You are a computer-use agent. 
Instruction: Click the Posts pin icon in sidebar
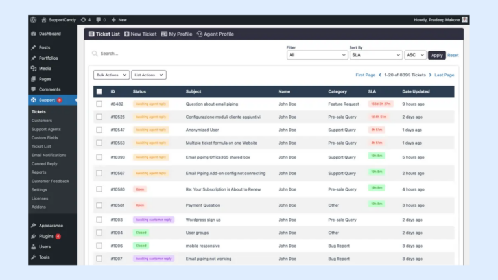33,47
